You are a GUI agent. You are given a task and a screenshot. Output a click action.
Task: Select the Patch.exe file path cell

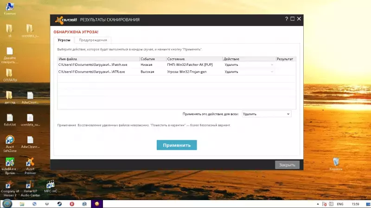tap(93, 65)
